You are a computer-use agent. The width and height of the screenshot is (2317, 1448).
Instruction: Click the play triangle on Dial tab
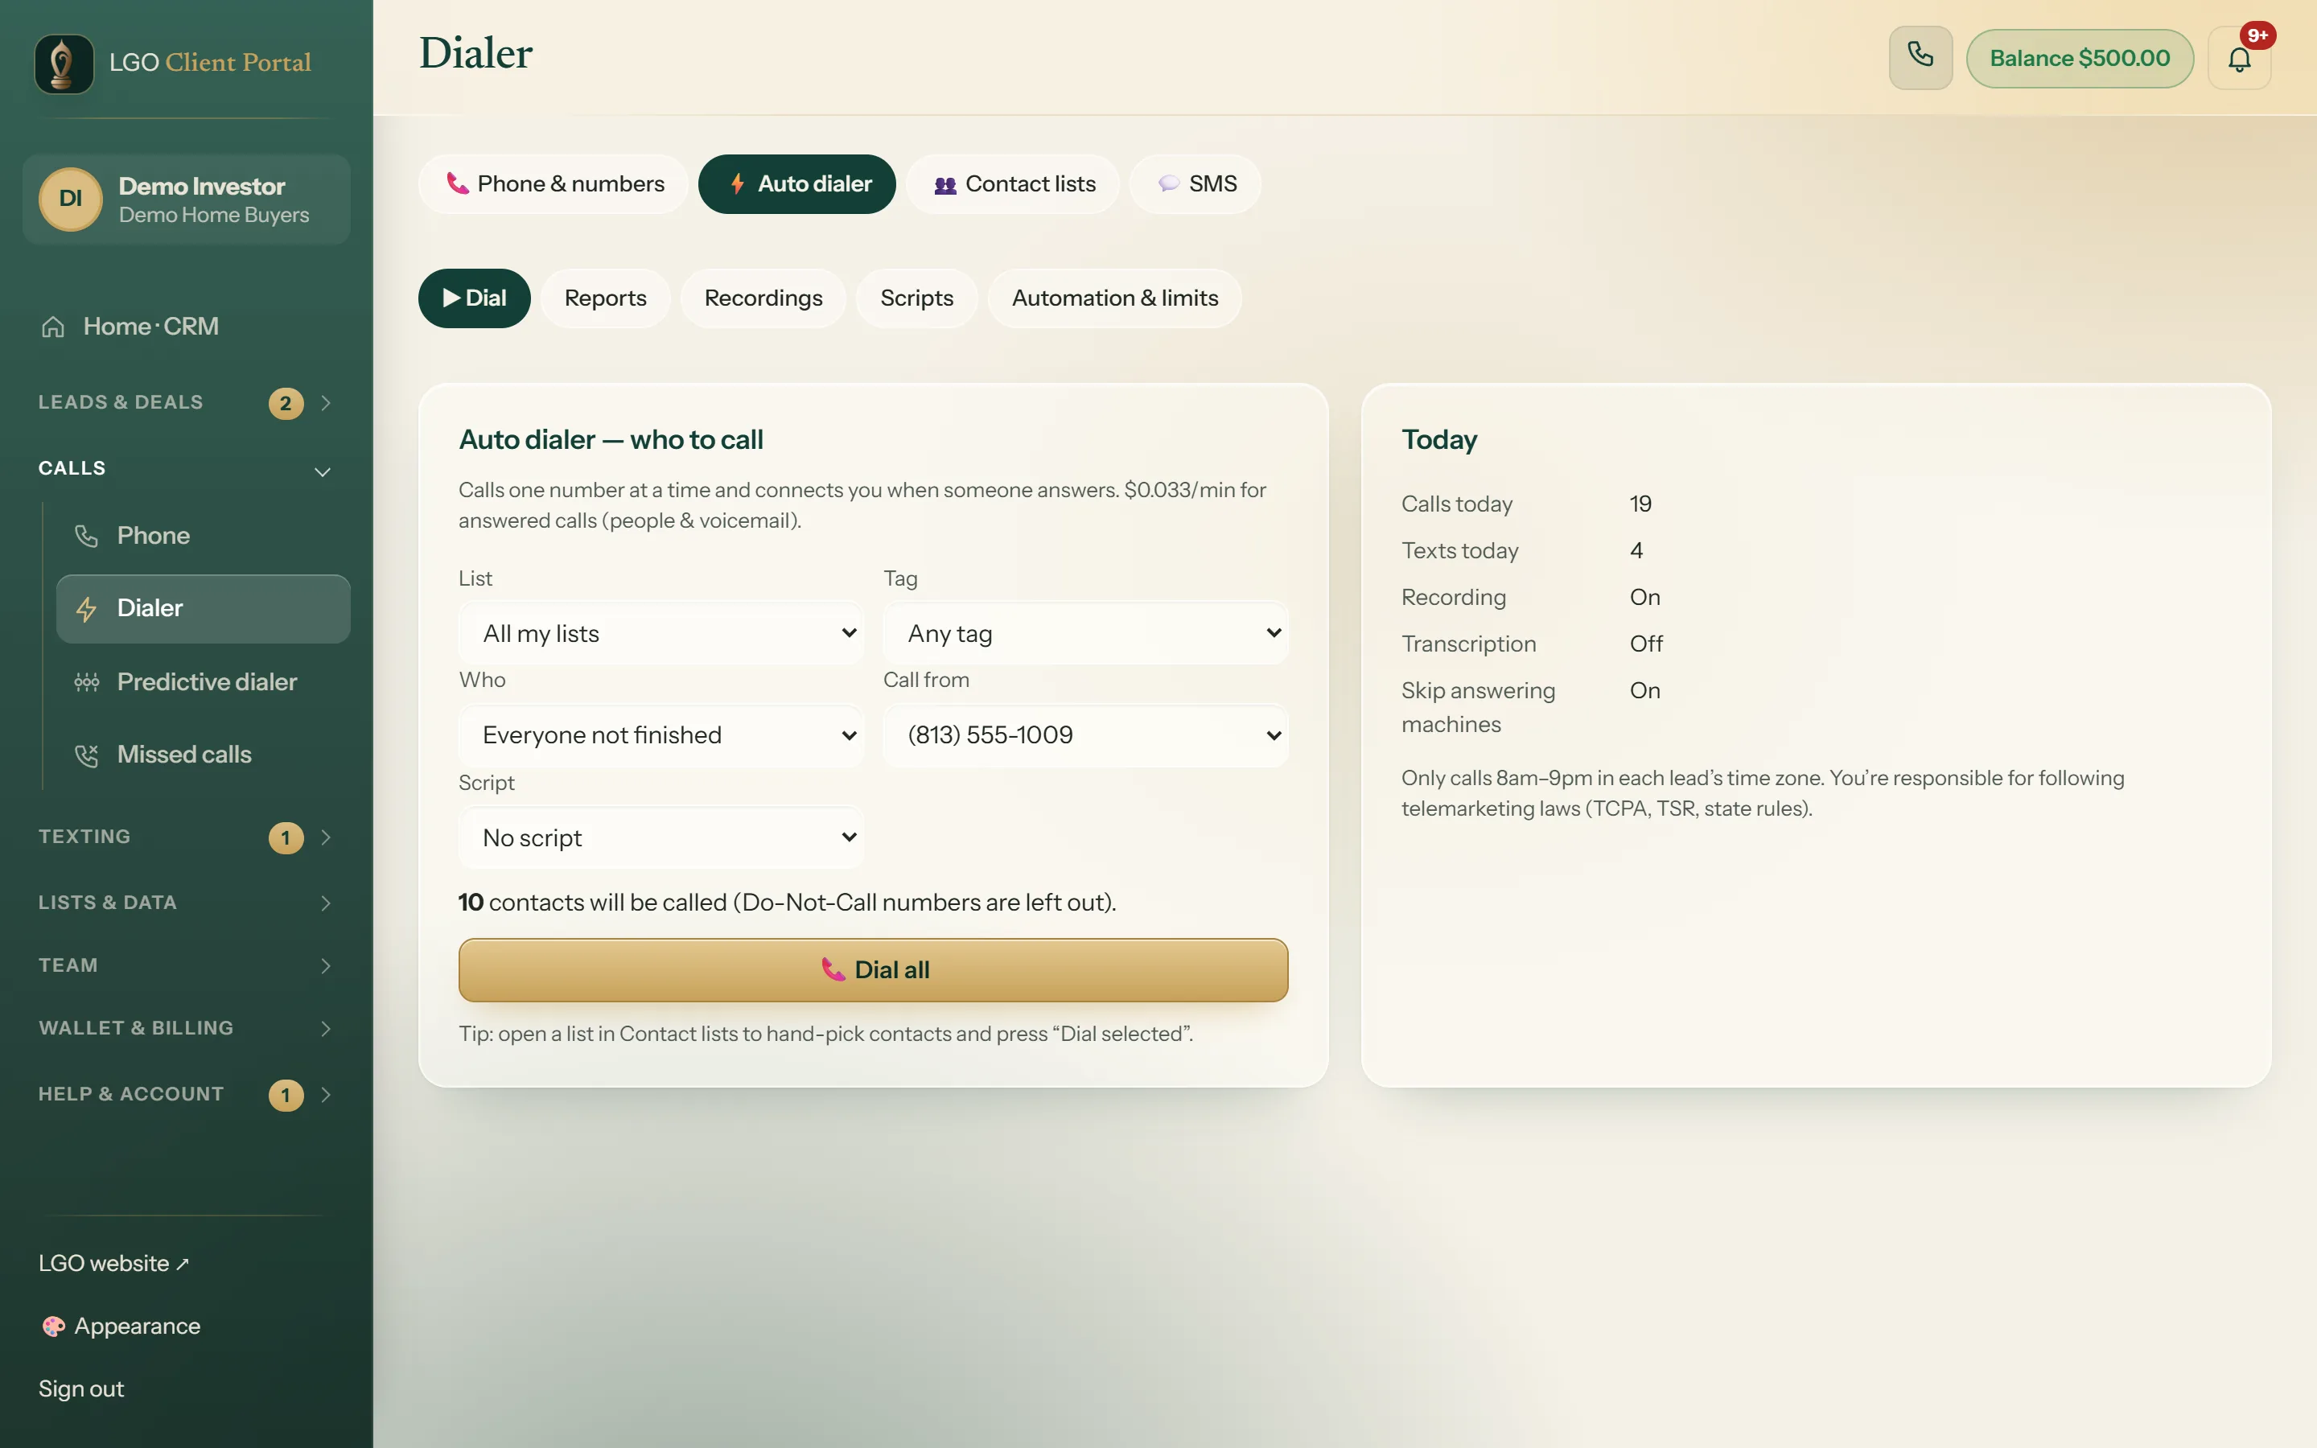coord(451,298)
